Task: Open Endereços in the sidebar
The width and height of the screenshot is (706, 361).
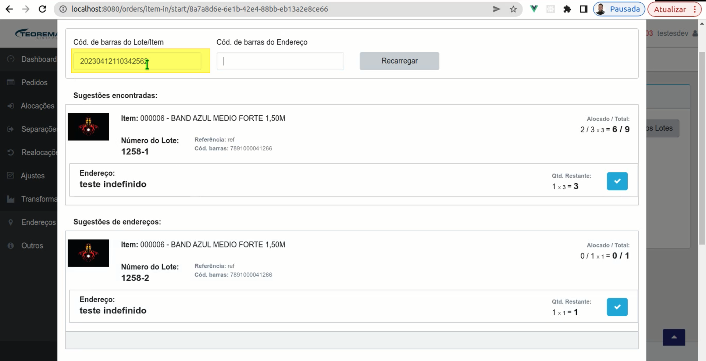Action: pos(39,222)
